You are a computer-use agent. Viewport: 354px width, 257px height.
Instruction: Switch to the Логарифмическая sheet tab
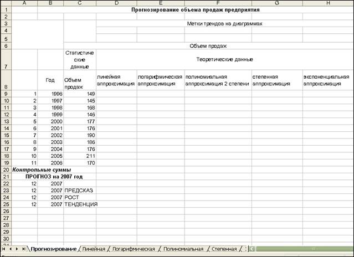pos(134,249)
